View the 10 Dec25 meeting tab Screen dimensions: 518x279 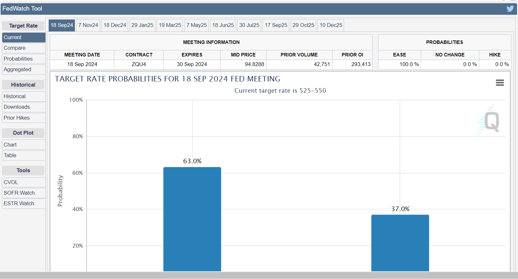pyautogui.click(x=331, y=25)
